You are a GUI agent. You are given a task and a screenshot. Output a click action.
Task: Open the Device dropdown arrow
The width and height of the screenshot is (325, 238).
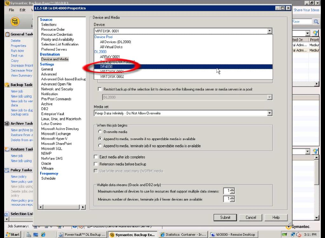[270, 31]
